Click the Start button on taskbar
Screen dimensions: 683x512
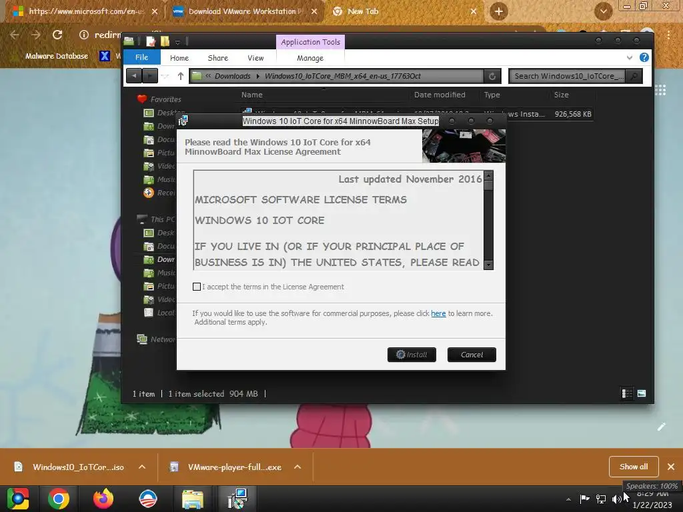(x=17, y=499)
